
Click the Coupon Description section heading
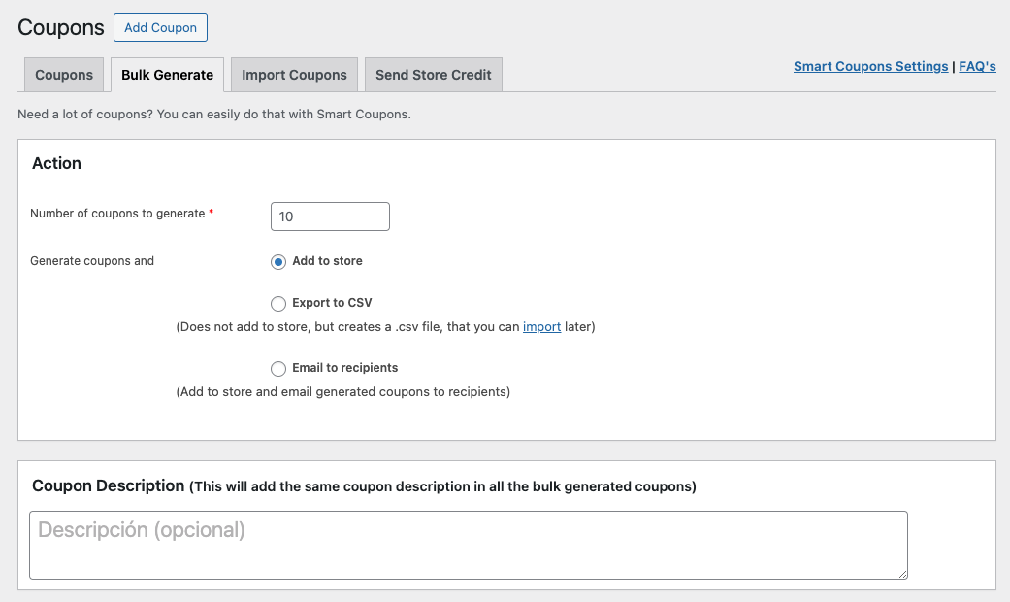[108, 485]
